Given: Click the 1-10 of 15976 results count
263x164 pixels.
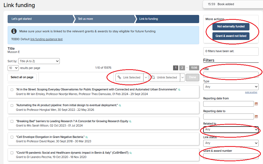Looking at the screenshot, I should pos(103,68).
